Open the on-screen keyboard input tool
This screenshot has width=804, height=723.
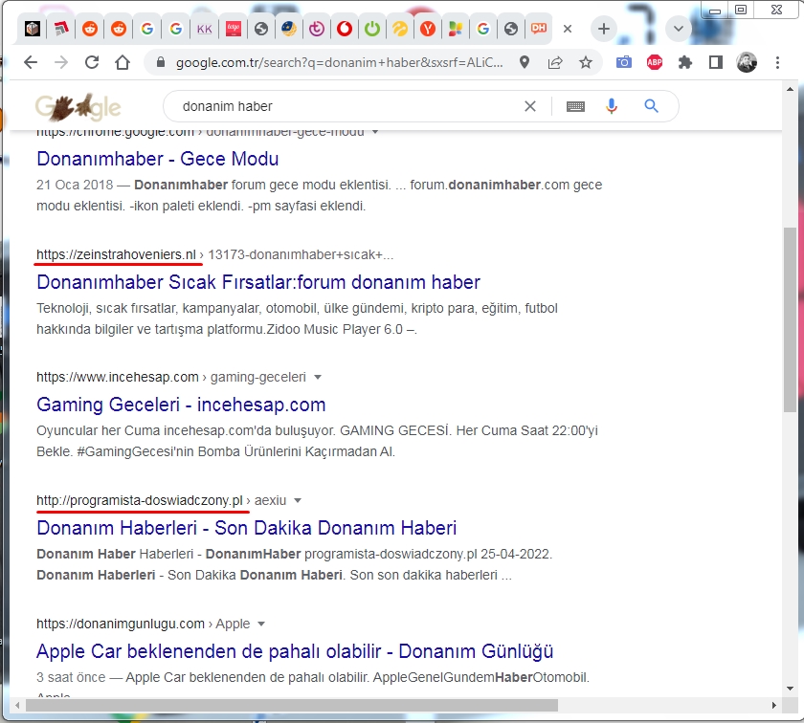(x=575, y=106)
